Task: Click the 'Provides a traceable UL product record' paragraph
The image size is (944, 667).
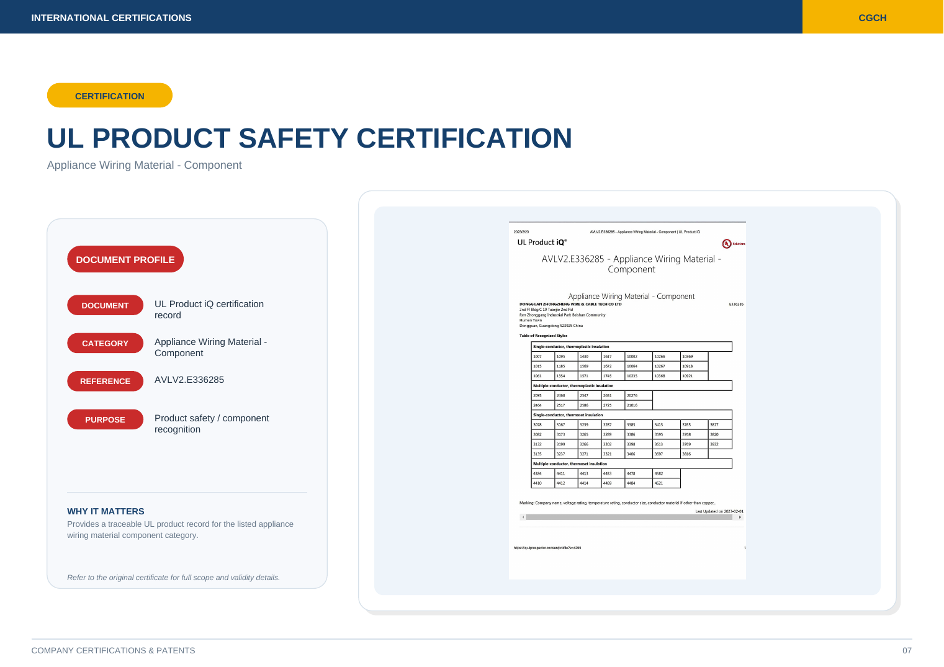Action: (x=180, y=530)
